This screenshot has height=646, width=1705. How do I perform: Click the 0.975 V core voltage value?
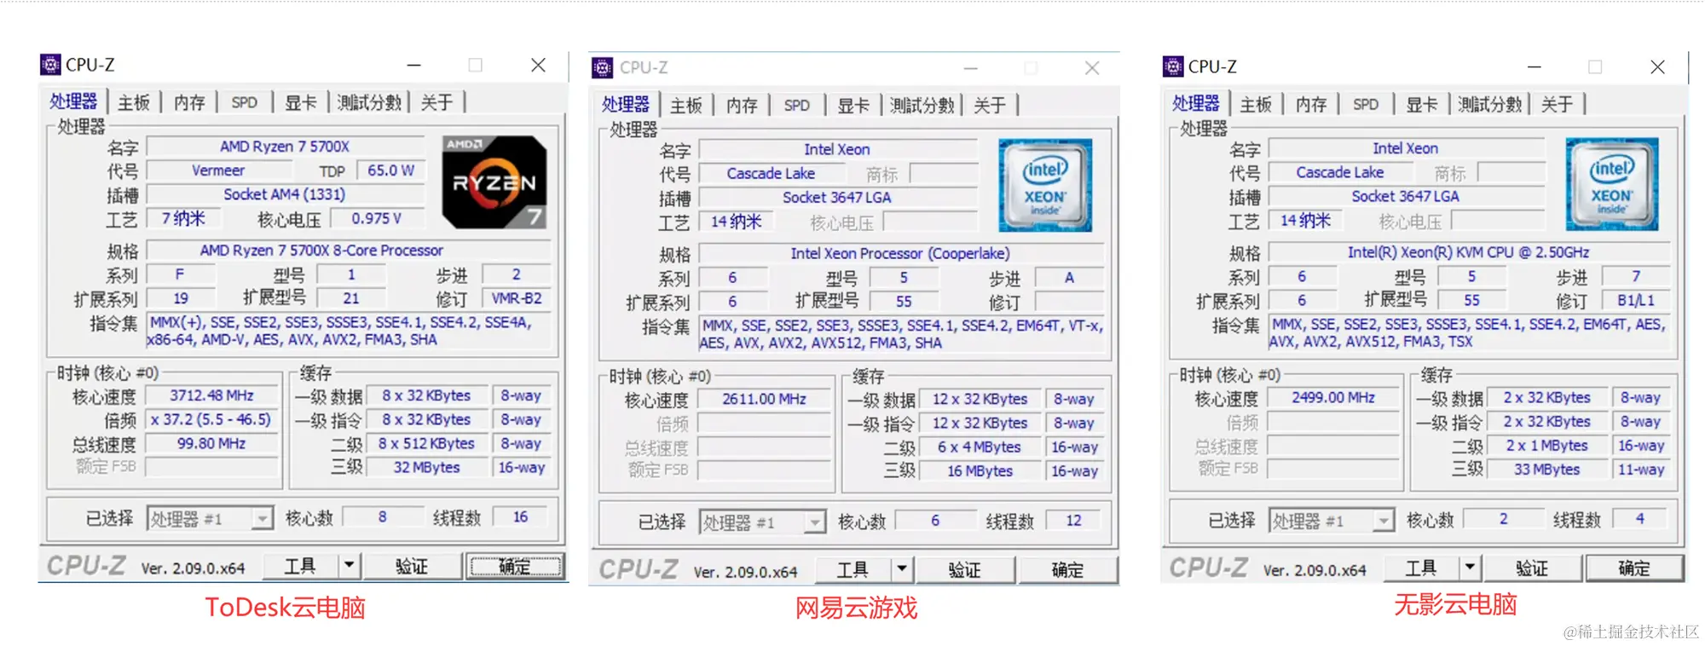[x=376, y=218]
